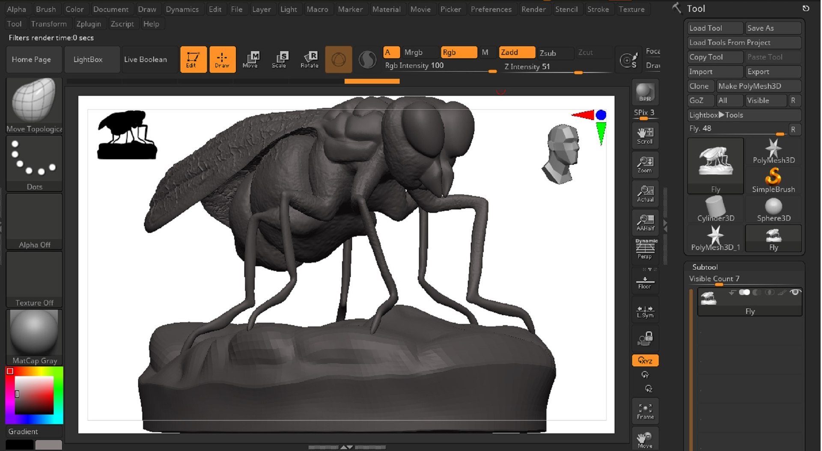Select the SimpleBrush tool thumbnail

click(773, 180)
